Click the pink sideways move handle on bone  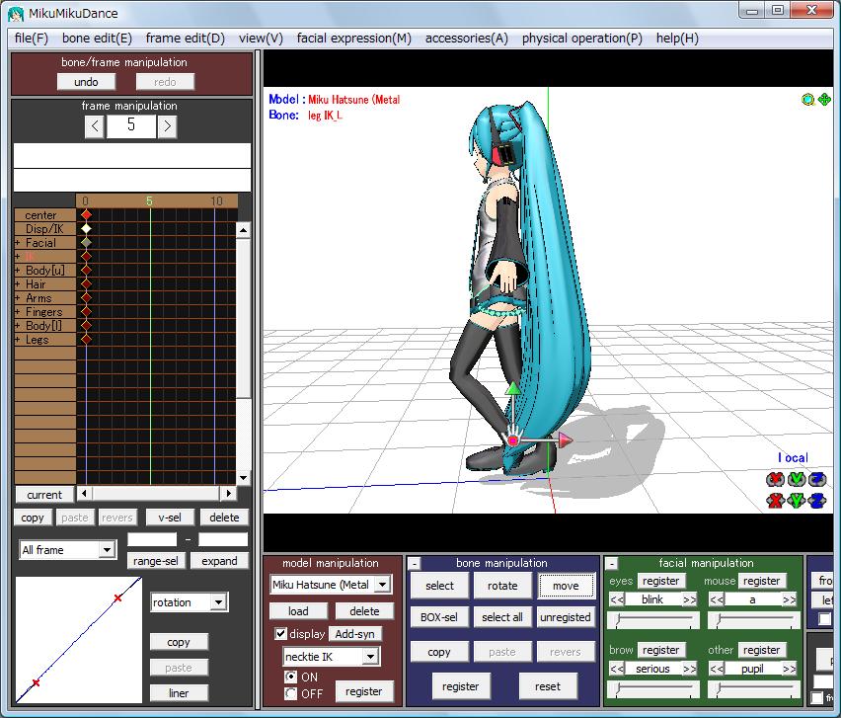566,440
